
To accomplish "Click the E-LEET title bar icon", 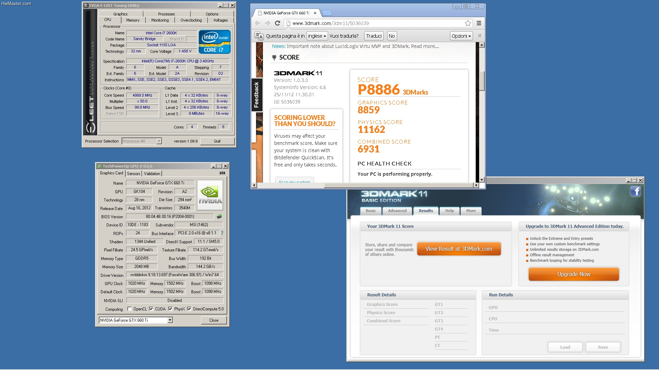I will coord(86,5).
